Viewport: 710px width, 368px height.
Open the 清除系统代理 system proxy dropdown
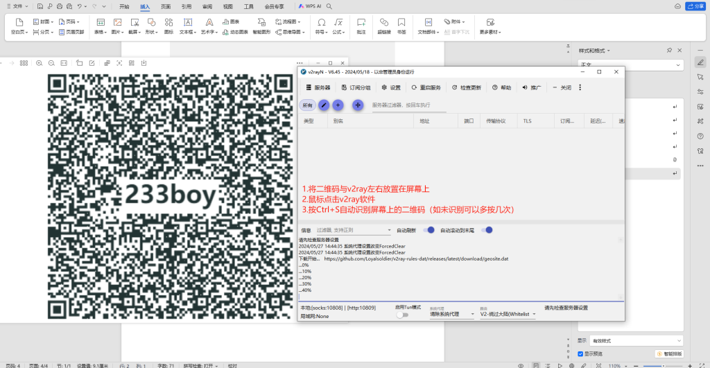point(451,314)
